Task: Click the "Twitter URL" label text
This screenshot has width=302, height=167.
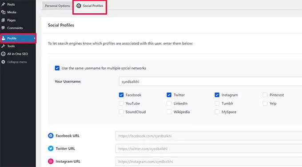Action: [x=65, y=148]
